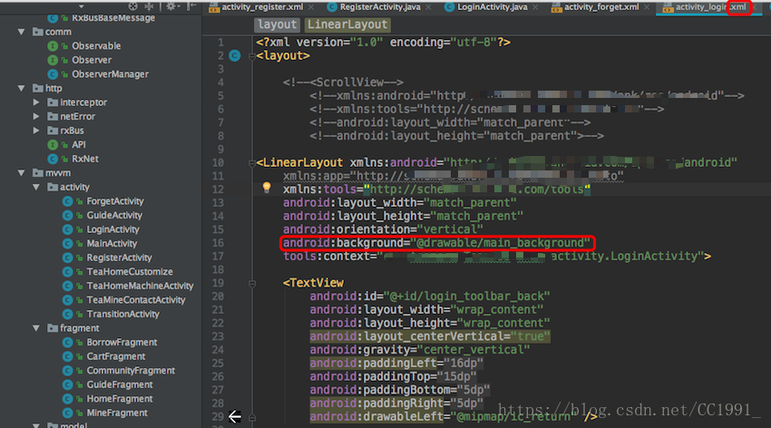
Task: Select the Observable interface
Action: pyautogui.click(x=96, y=45)
